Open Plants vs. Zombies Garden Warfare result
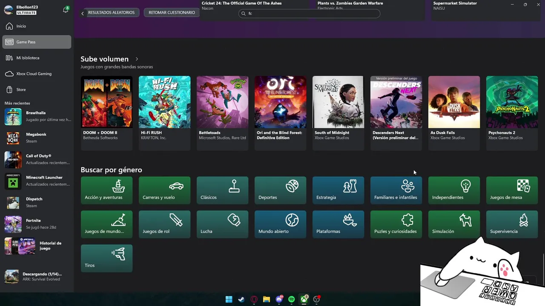This screenshot has height=306, width=545. [x=370, y=10]
